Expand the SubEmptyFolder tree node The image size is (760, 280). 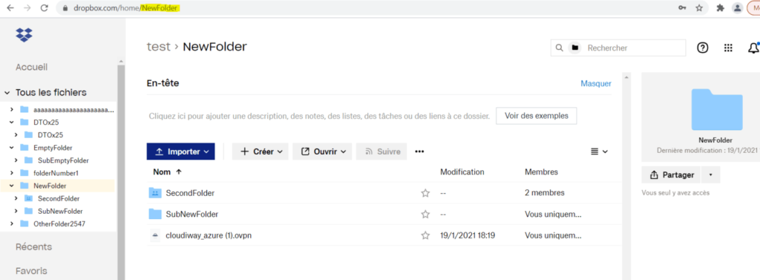pyautogui.click(x=16, y=160)
